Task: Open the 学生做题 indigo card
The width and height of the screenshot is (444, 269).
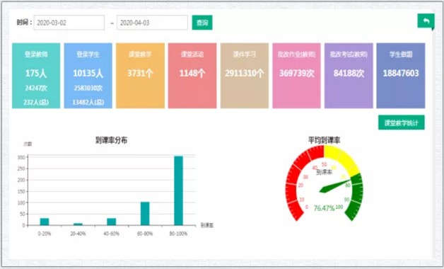Action: point(401,76)
